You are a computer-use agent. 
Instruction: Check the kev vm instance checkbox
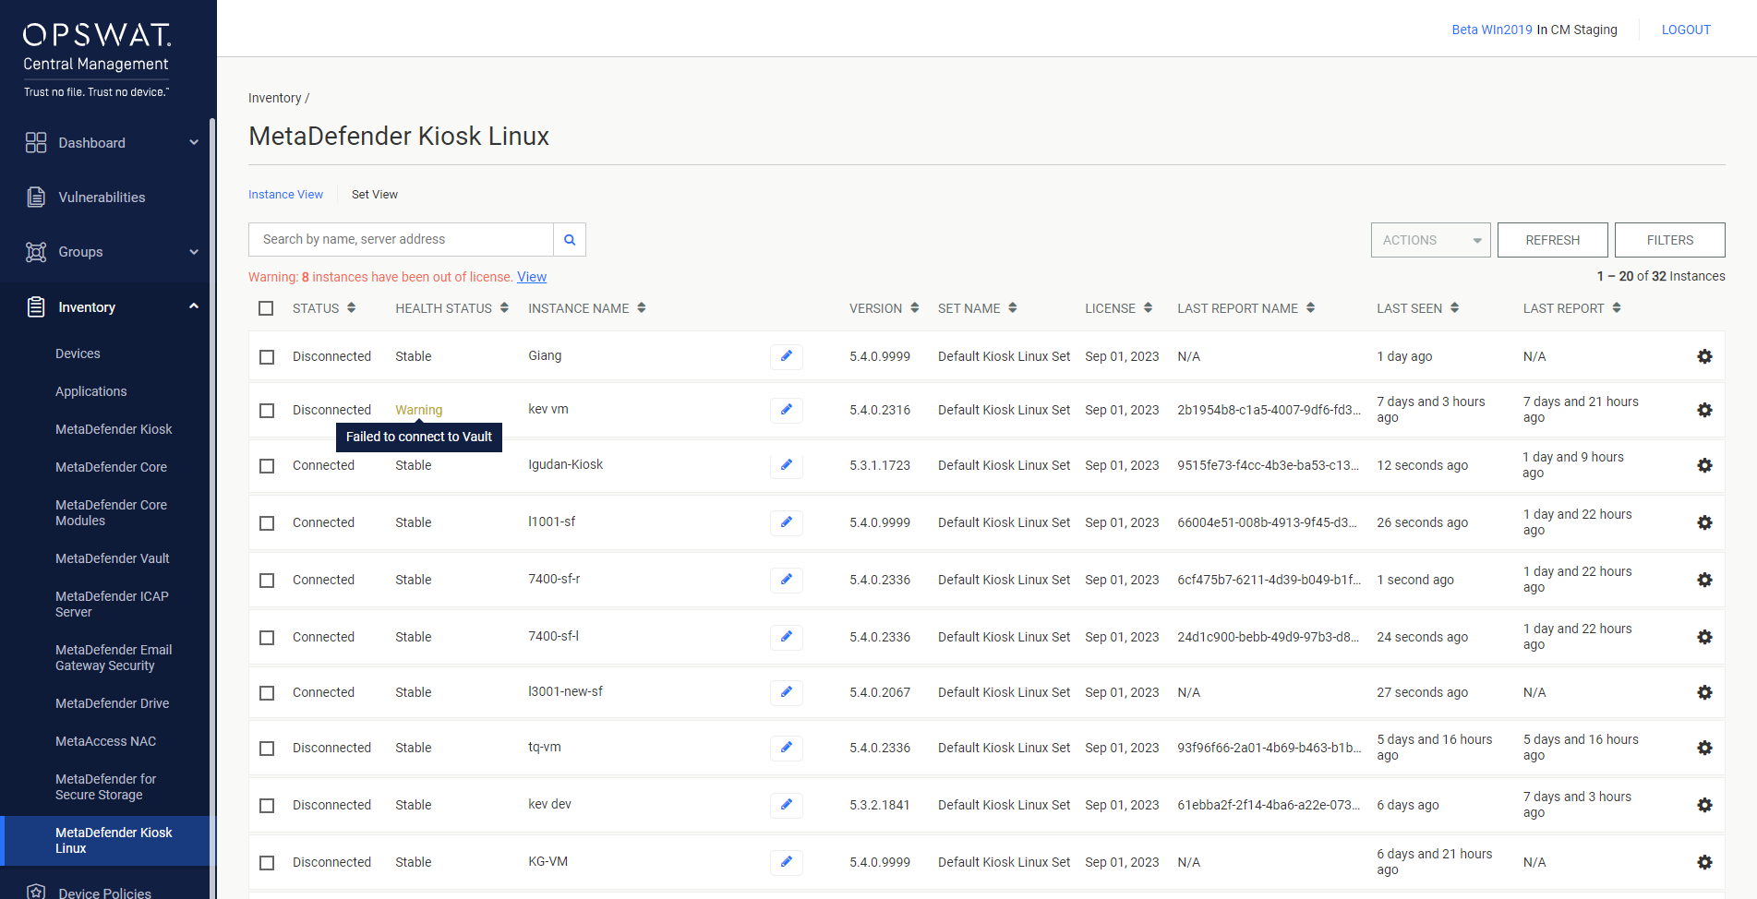267,411
